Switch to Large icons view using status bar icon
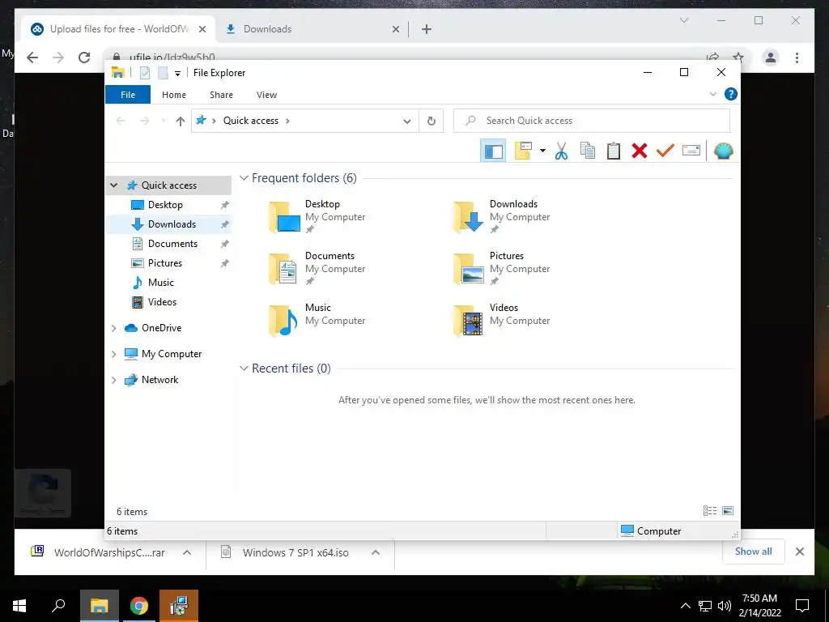This screenshot has width=829, height=622. click(728, 511)
